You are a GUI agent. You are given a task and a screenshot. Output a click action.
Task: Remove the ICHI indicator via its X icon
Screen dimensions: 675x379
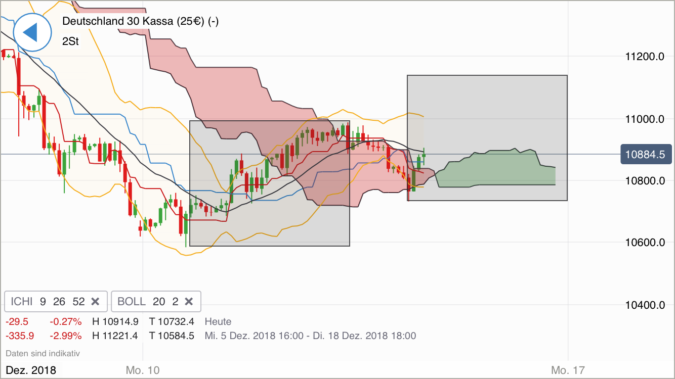point(95,301)
